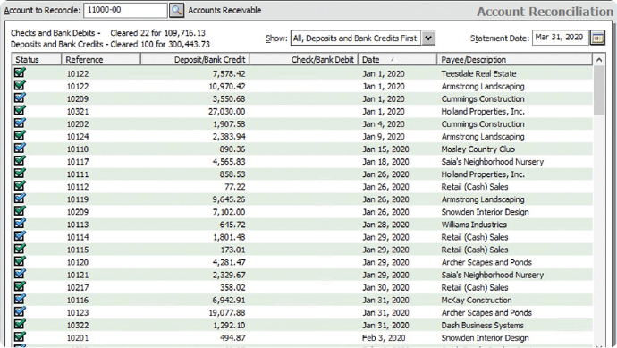Click the Account to Reconcile input field

click(x=125, y=10)
